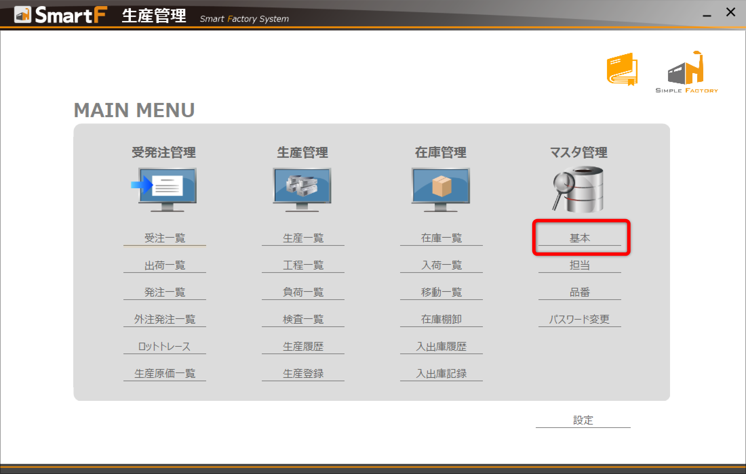Open 出荷一覧 shipment list
The image size is (746, 474).
click(165, 265)
